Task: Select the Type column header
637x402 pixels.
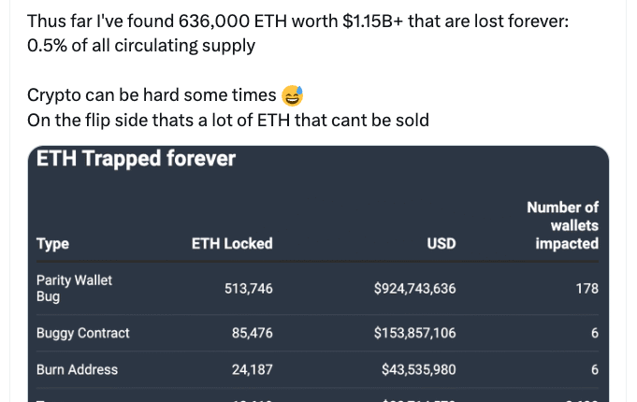Action: coord(52,244)
